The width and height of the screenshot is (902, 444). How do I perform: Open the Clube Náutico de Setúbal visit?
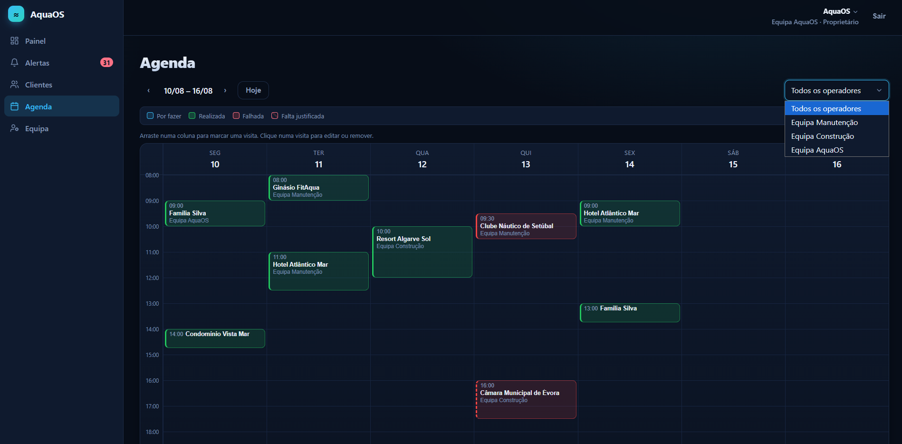click(x=526, y=226)
